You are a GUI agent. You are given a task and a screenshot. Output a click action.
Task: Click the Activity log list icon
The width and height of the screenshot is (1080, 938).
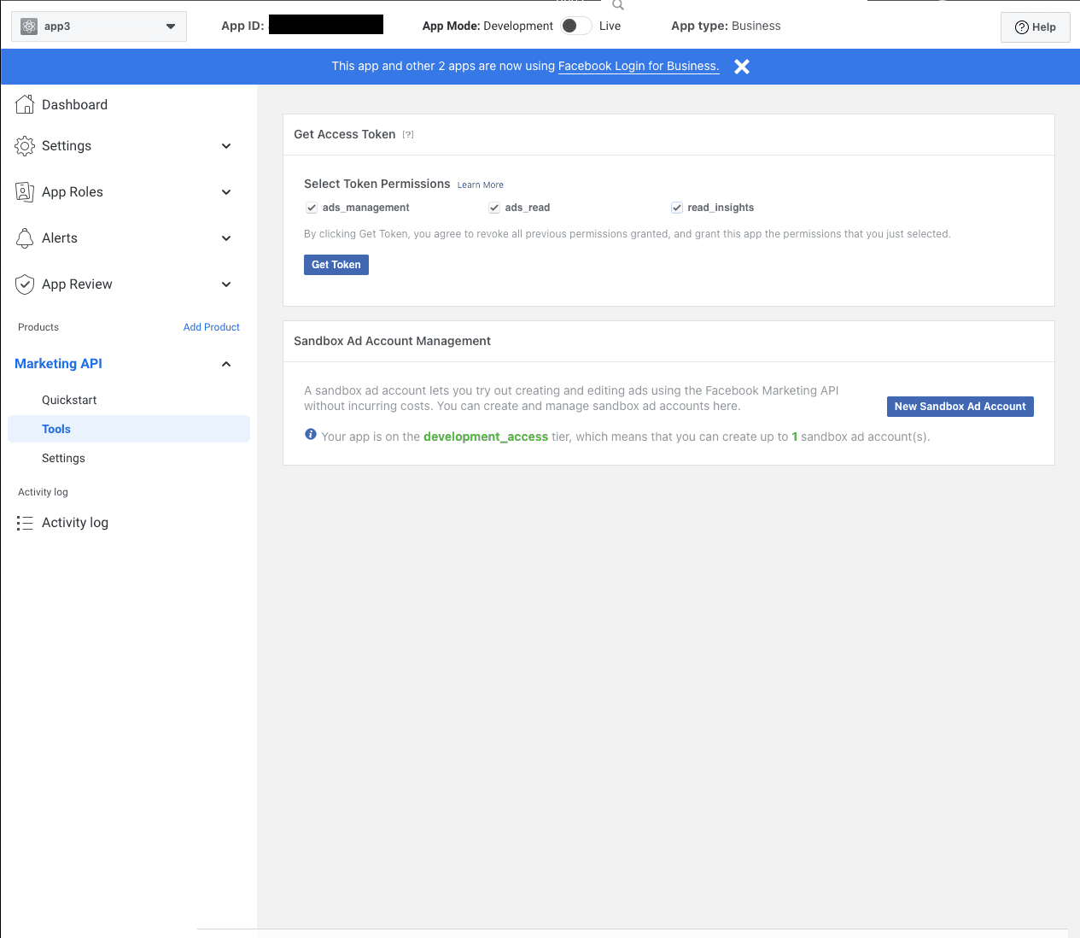pyautogui.click(x=25, y=523)
